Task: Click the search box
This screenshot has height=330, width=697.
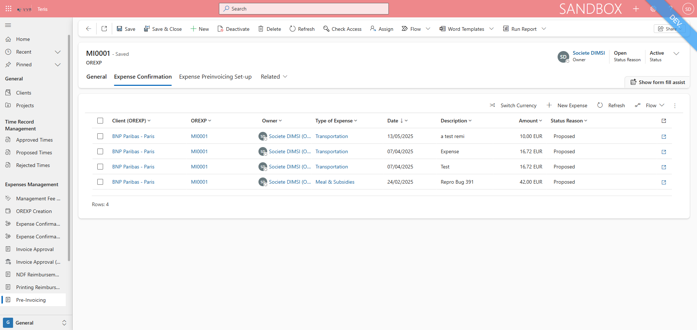Action: [304, 9]
